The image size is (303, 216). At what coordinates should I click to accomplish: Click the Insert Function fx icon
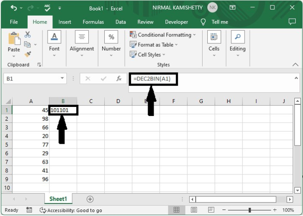[x=119, y=79]
